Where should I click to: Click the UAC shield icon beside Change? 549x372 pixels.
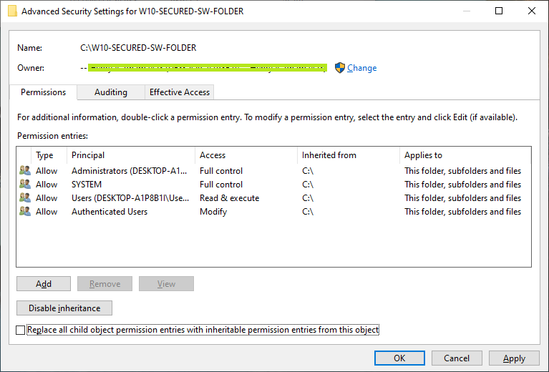point(339,67)
